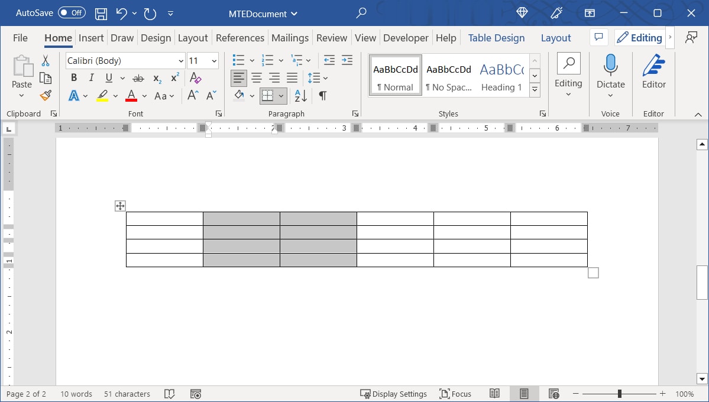Click the Sort icon in Paragraph group
This screenshot has height=402, width=709.
pos(300,95)
